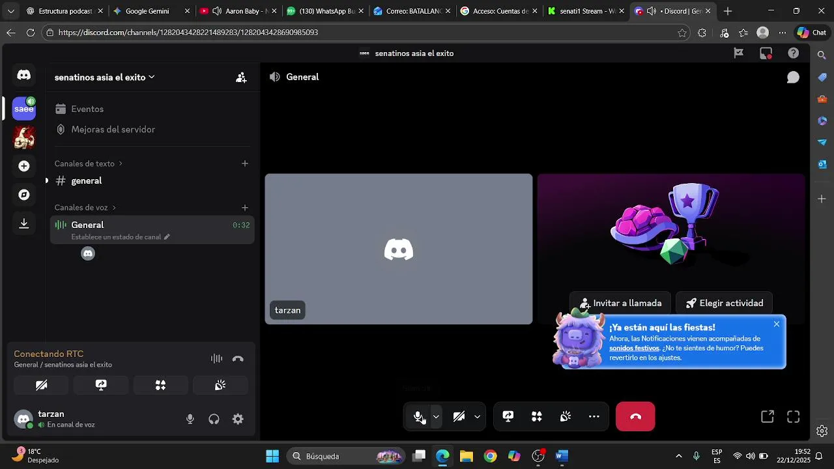The height and width of the screenshot is (469, 834).
Task: Select the saee server icon
Action: point(24,109)
